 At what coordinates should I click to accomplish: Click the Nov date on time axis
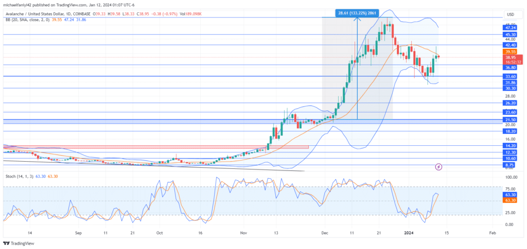(x=243, y=233)
